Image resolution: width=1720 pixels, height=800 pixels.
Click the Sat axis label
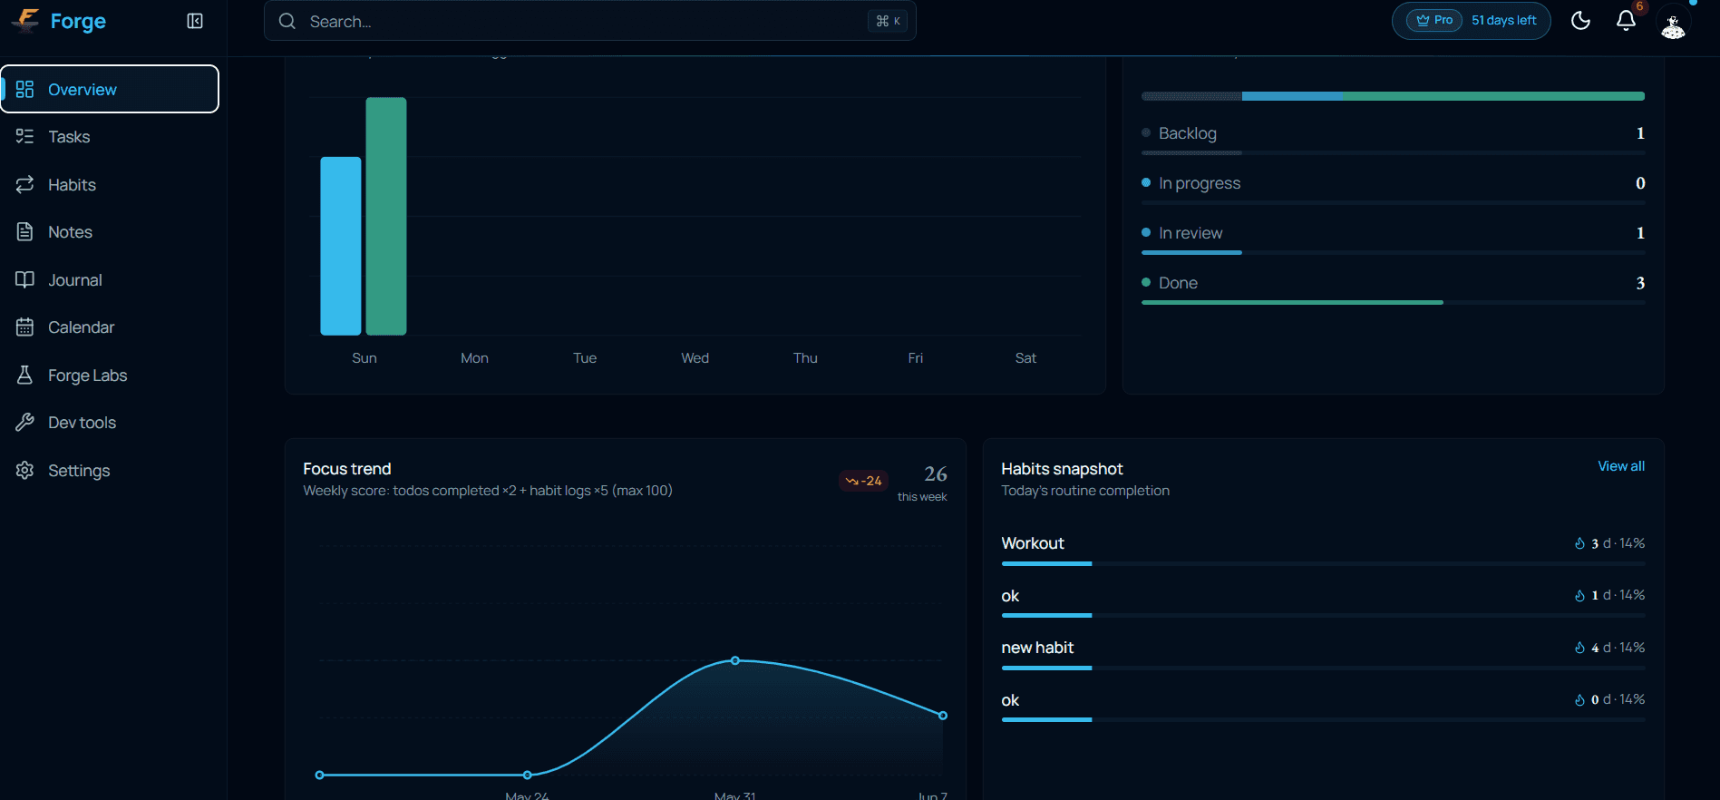1025,358
